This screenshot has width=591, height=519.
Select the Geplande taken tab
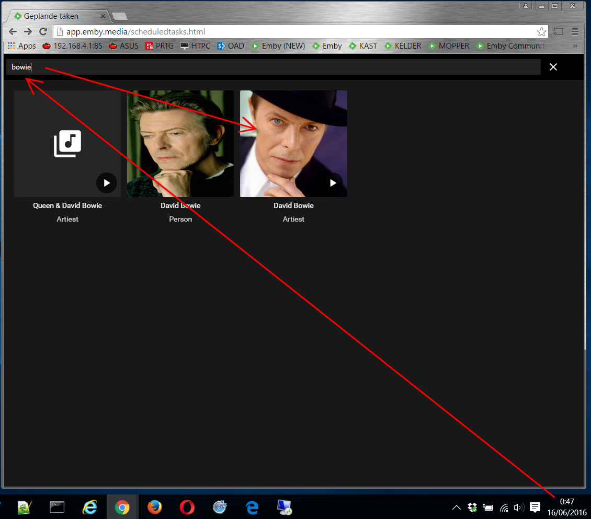pos(56,16)
